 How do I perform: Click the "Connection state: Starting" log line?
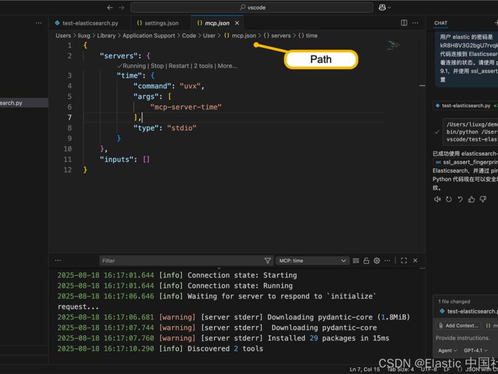(x=177, y=275)
